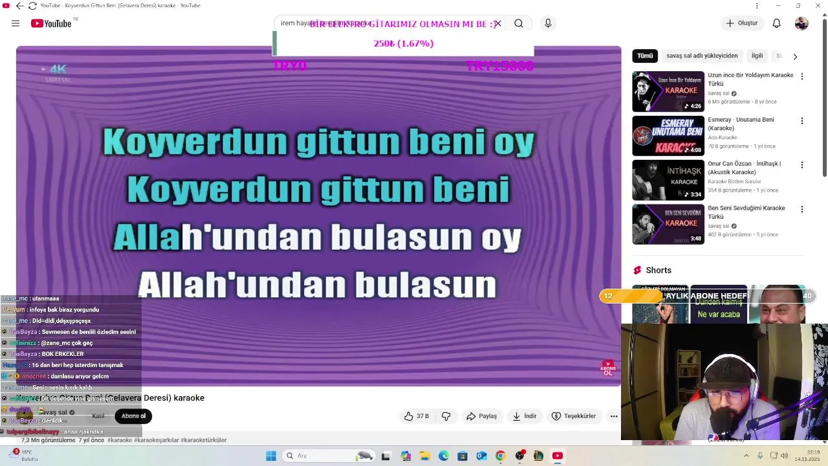Image resolution: width=828 pixels, height=466 pixels.
Task: Open the Karaoke Bizden Sorulur channel
Action: click(734, 181)
